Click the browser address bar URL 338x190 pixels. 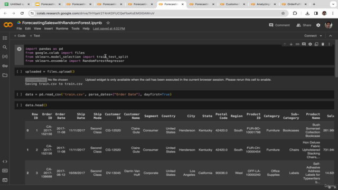96,13
